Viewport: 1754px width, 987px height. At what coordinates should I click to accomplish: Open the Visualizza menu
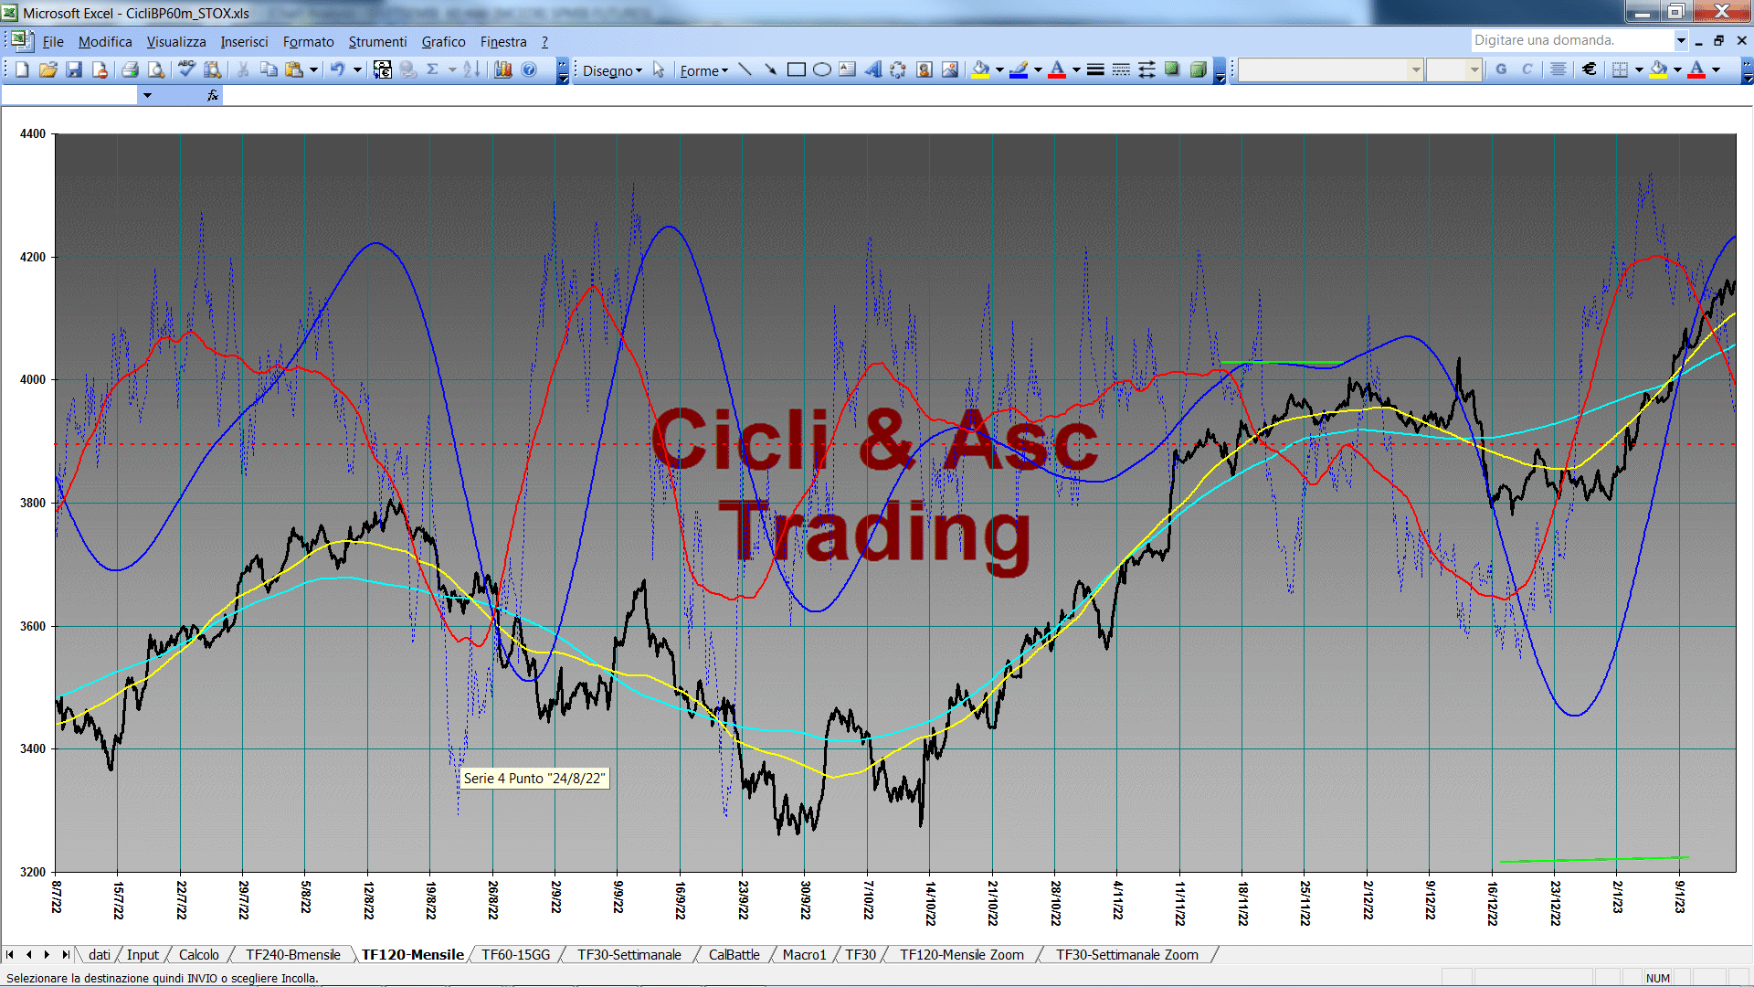176,41
